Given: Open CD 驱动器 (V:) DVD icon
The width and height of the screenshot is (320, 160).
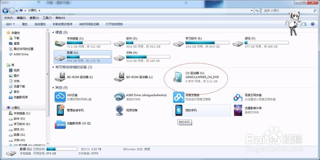Looking at the screenshot, I should tap(177, 77).
